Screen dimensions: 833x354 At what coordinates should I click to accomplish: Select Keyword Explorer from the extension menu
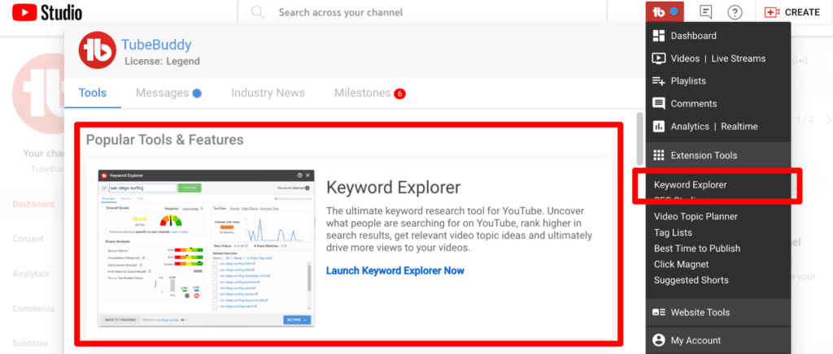(x=690, y=185)
